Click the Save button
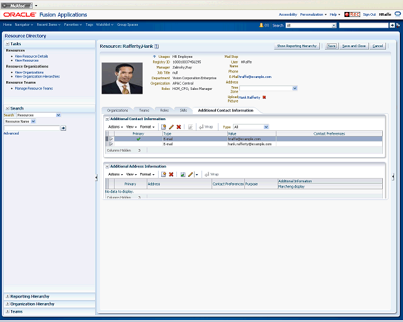 pos(332,46)
